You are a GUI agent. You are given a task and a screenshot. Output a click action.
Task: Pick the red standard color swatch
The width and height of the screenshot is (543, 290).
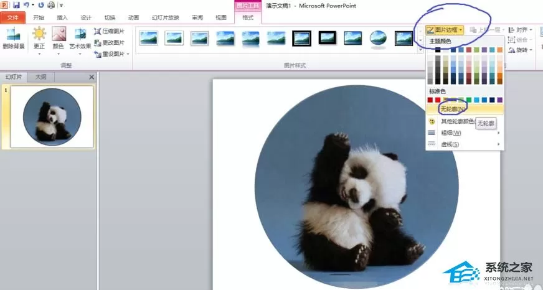438,100
